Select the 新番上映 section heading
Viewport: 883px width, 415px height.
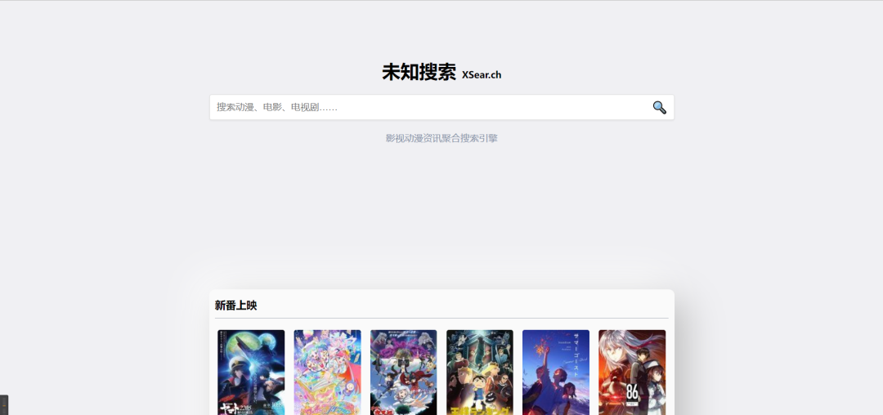(235, 306)
